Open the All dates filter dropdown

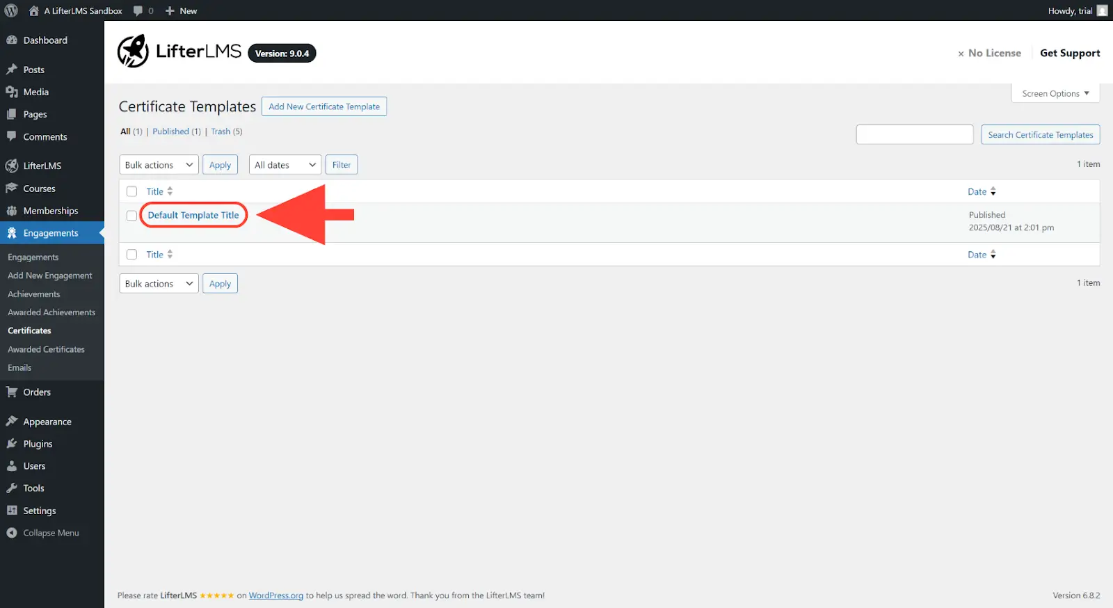click(285, 165)
